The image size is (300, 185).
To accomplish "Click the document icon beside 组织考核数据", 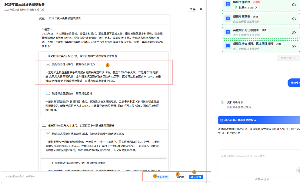I will point(228,18).
